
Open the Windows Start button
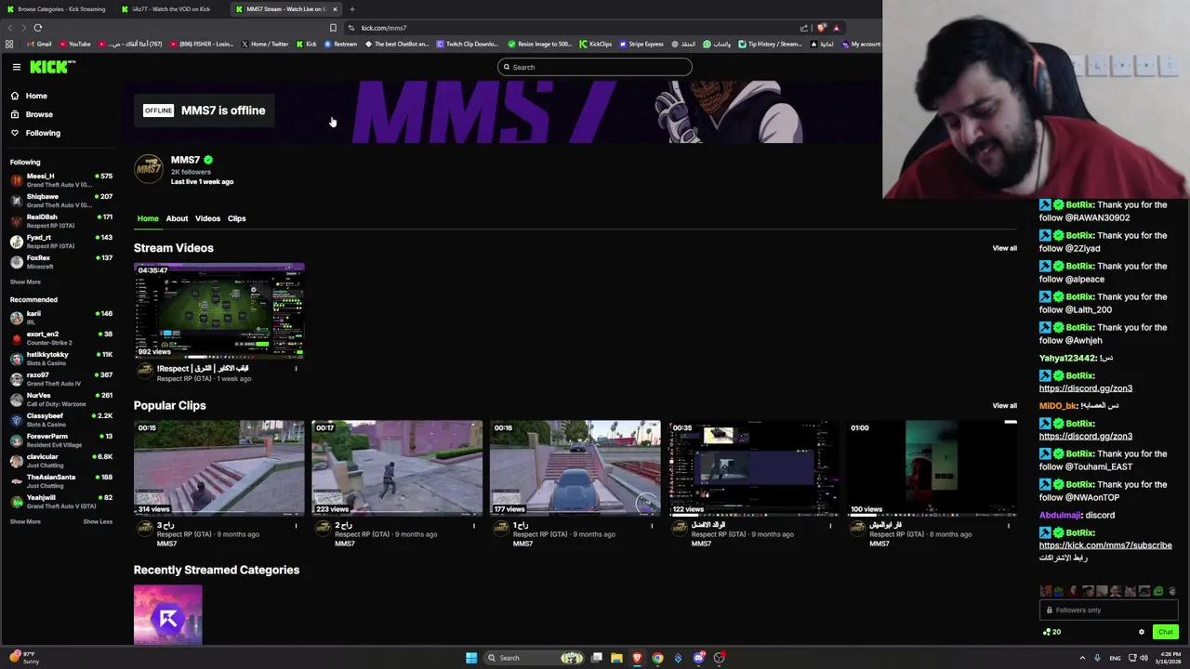[x=471, y=658]
